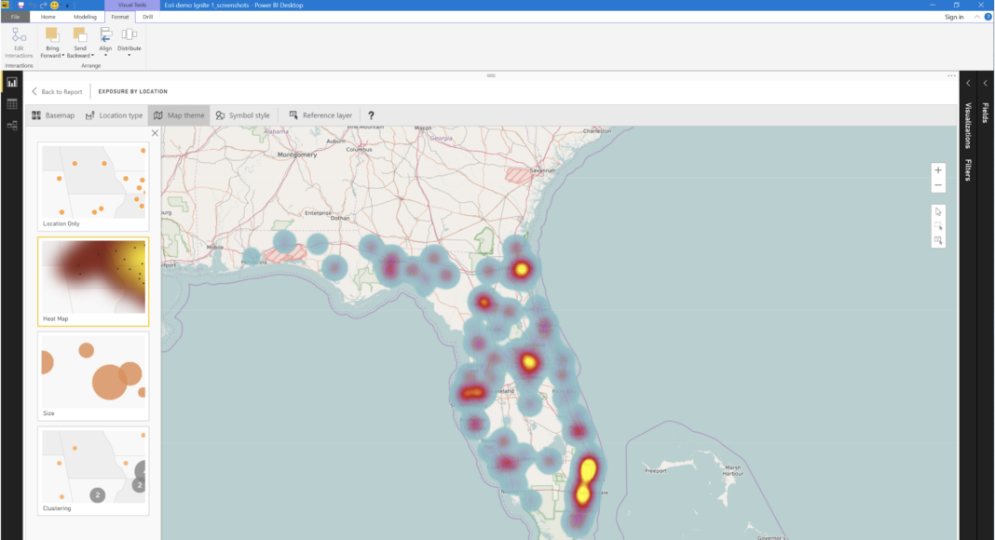Click Back to Report
The height and width of the screenshot is (540, 995).
(57, 91)
